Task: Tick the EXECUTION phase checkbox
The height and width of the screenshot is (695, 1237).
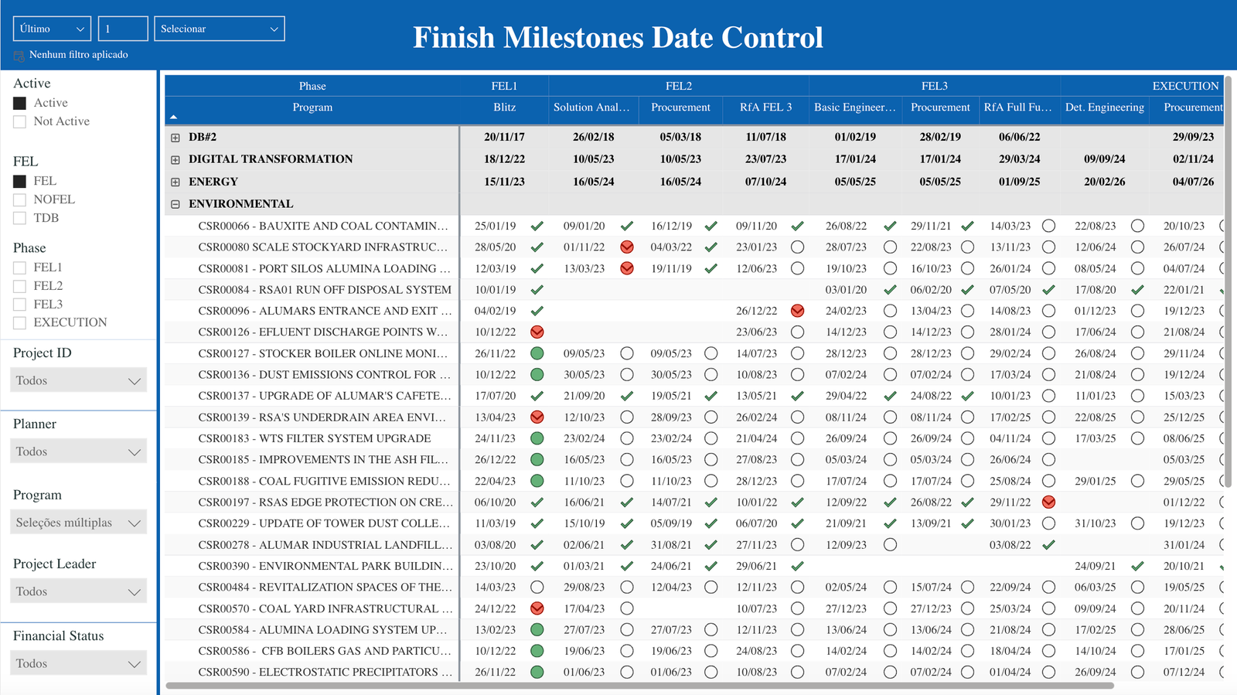Action: click(20, 322)
